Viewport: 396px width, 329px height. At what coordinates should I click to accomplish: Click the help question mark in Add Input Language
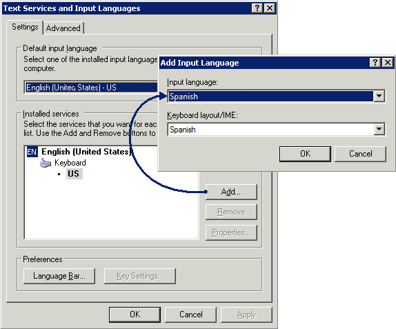375,62
